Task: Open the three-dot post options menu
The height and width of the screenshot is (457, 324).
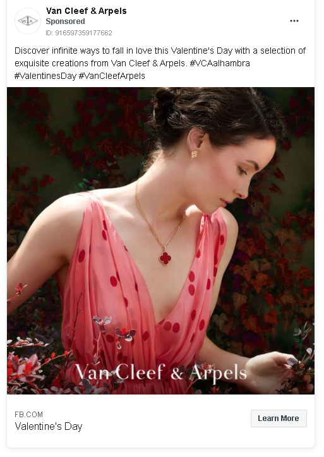Action: 294,21
